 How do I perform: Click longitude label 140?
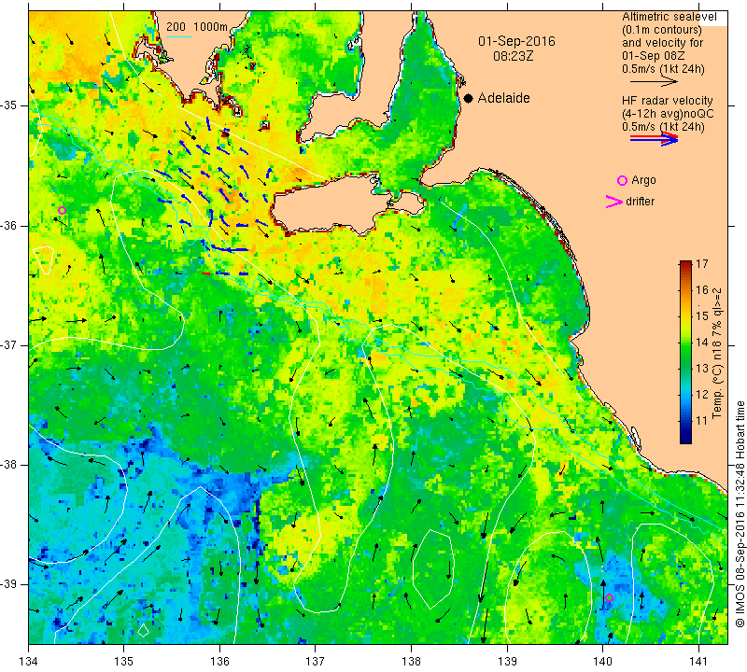(x=602, y=662)
